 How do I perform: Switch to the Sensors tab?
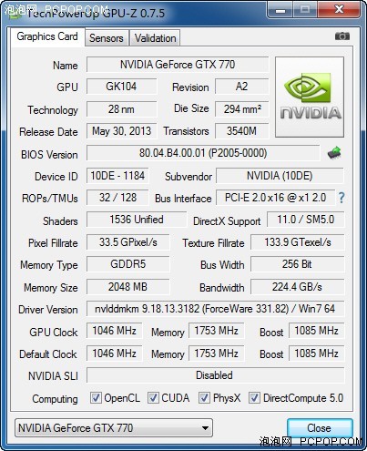pyautogui.click(x=107, y=38)
